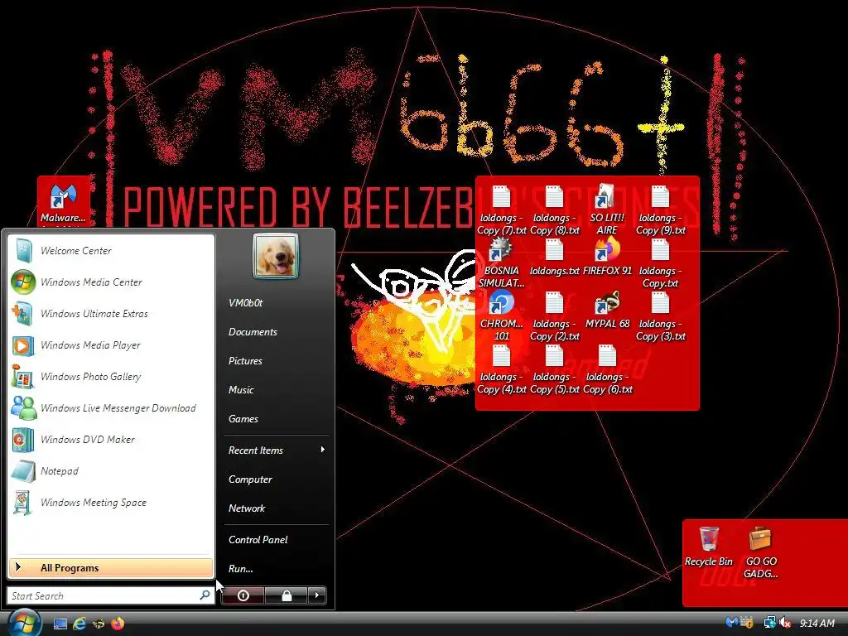Open Malware... desktop shortcut
This screenshot has width=848, height=636.
click(x=63, y=204)
